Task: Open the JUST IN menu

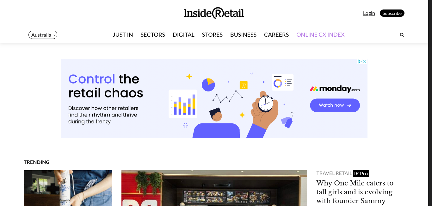Action: tap(123, 35)
